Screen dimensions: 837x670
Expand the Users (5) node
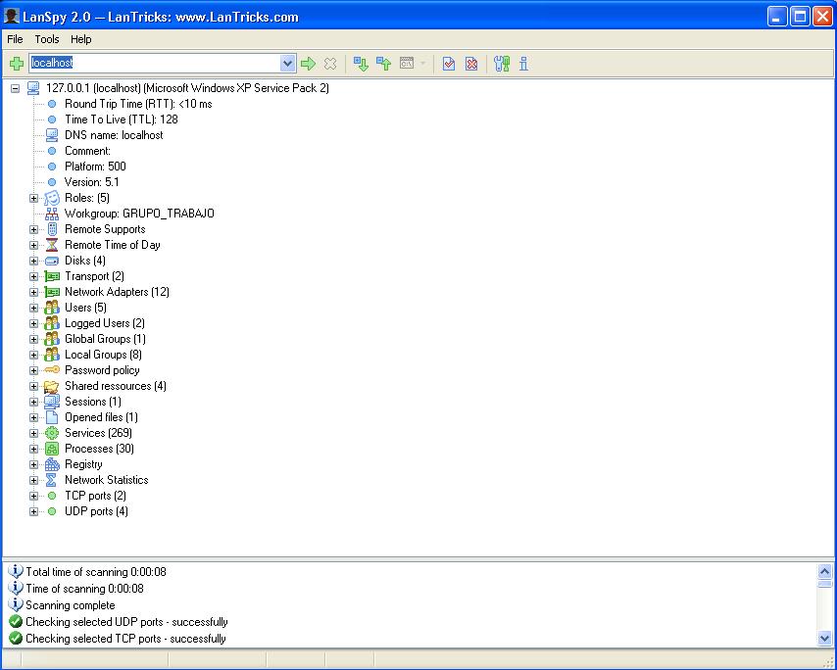point(33,309)
